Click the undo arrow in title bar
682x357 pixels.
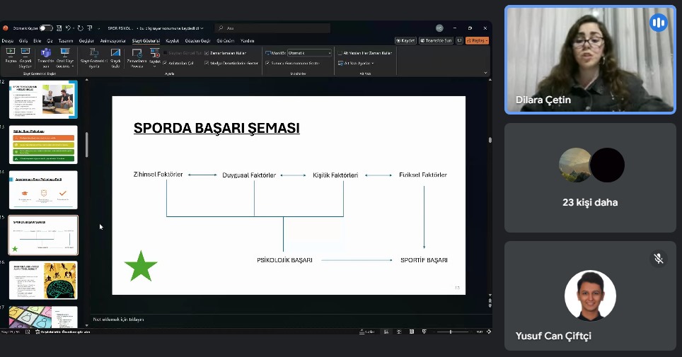coord(69,28)
